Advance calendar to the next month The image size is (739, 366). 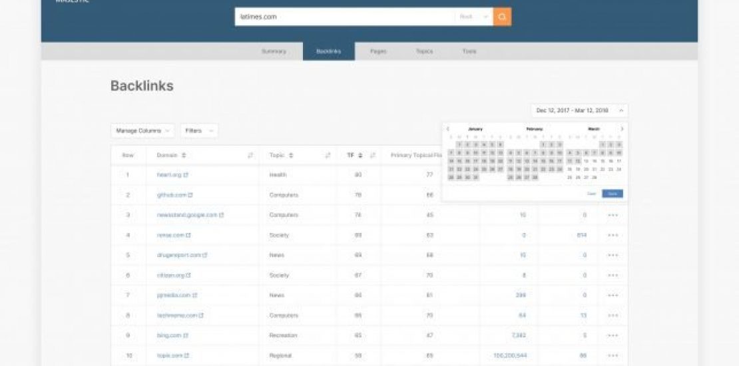(622, 128)
